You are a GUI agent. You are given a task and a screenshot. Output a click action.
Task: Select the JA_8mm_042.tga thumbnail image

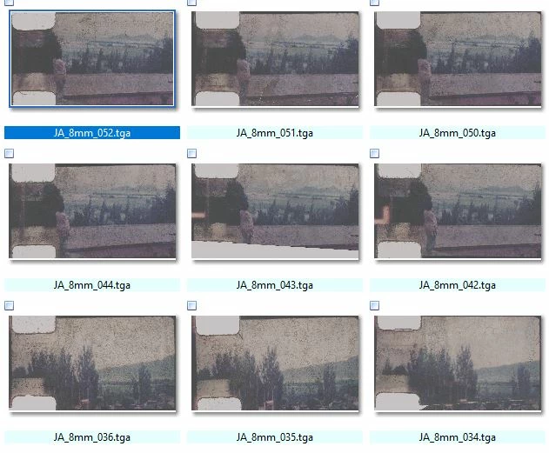click(x=458, y=211)
